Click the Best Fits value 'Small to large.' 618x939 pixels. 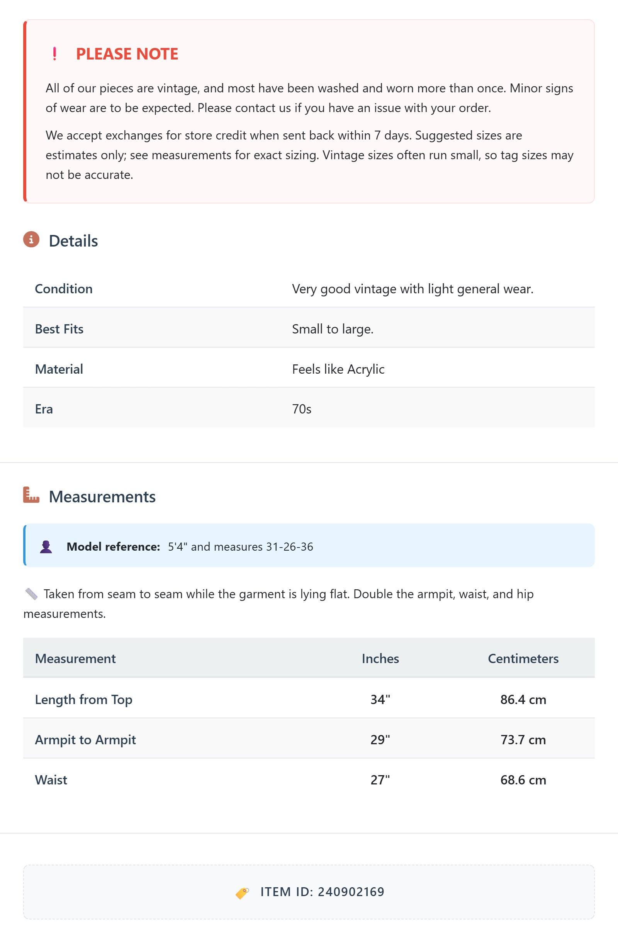333,329
